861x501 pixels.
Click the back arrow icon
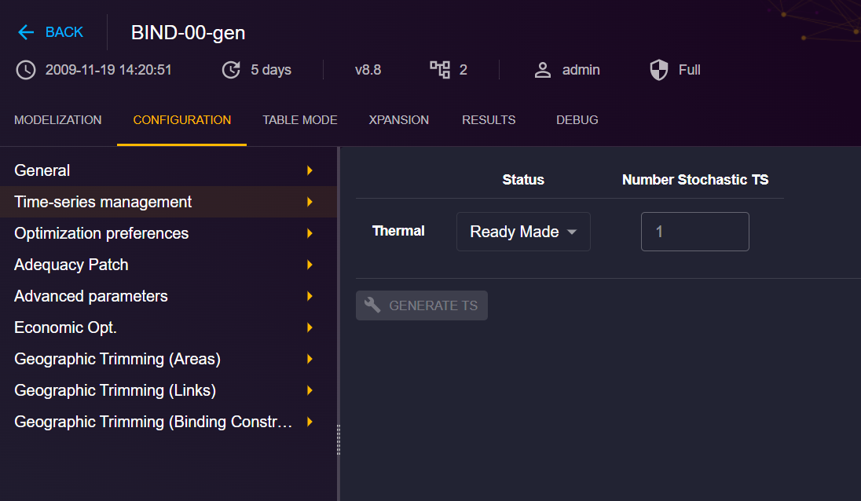[26, 32]
